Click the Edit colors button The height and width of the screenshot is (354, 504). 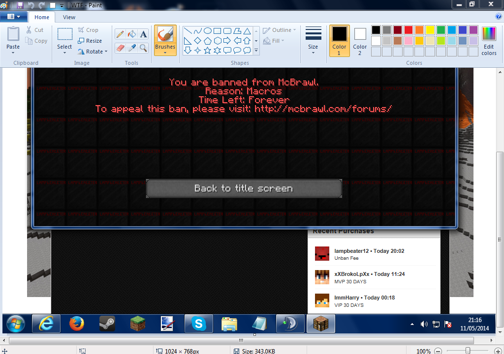(489, 41)
